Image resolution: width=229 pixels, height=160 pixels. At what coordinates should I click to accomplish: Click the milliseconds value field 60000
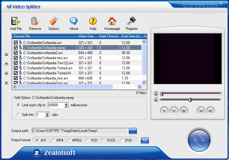click(56, 105)
